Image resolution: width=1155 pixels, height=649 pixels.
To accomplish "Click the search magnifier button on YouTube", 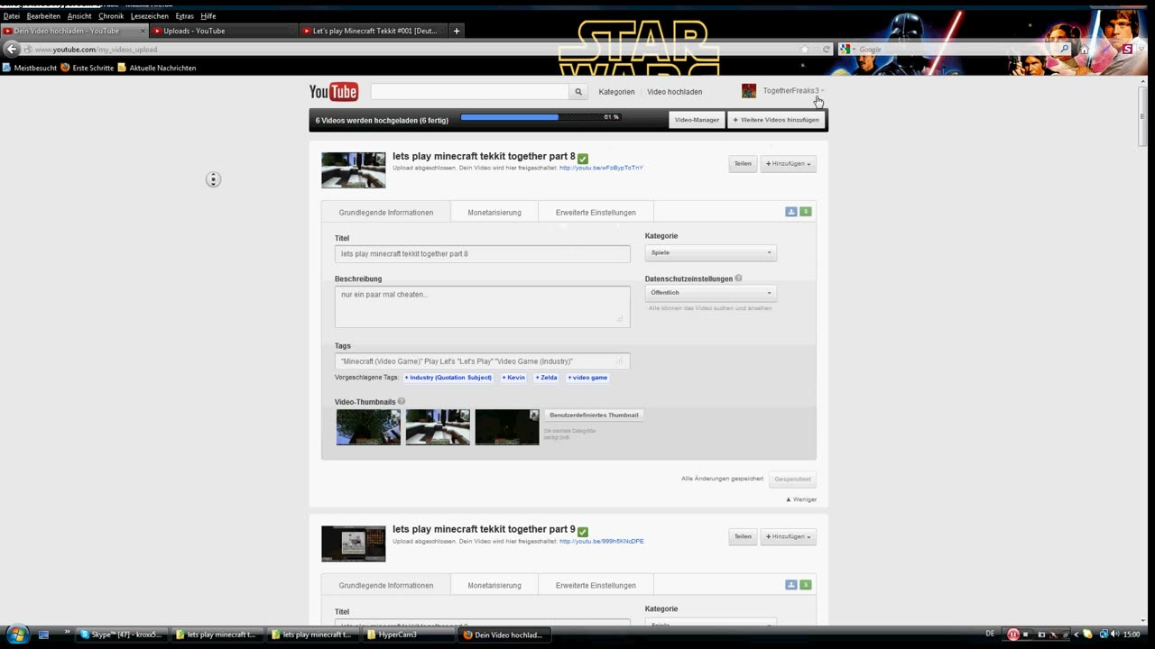I will tap(578, 92).
